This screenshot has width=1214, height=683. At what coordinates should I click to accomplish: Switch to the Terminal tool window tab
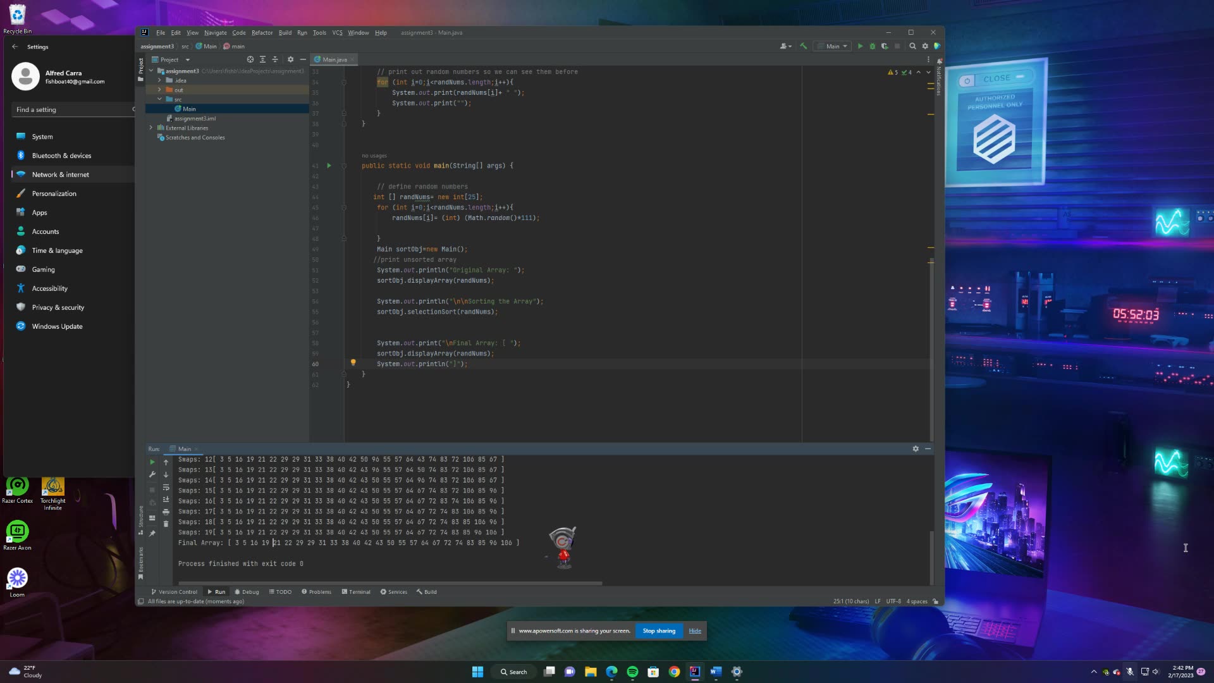[355, 592]
